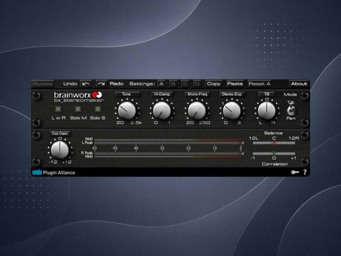
Task: Click the Redo arrow icon
Action: point(101,84)
